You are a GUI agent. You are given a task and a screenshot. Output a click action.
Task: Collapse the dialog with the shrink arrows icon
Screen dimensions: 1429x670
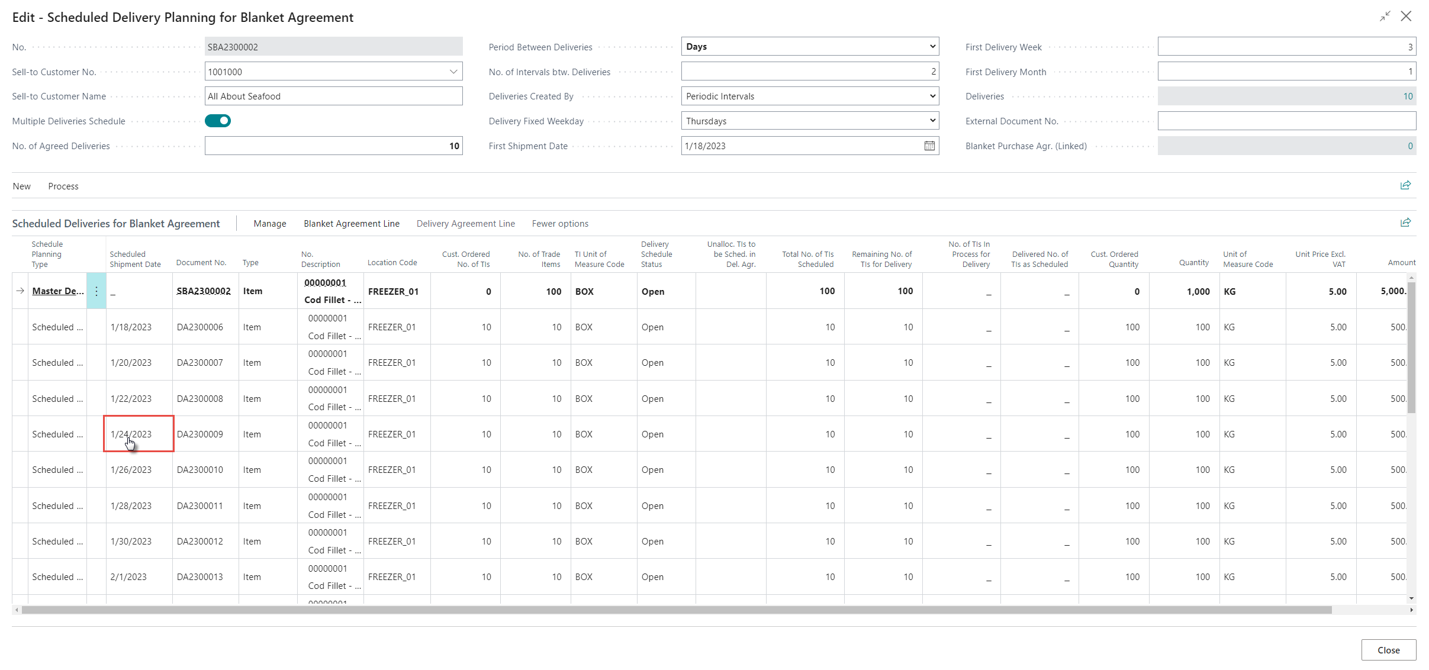tap(1385, 17)
